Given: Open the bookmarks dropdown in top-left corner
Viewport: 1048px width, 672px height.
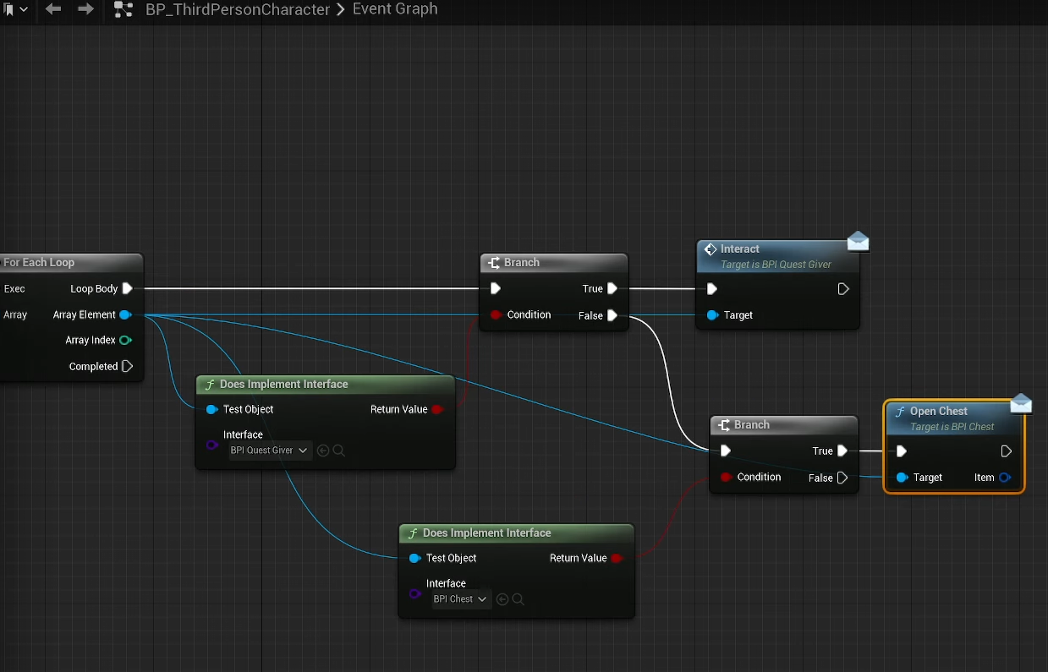Looking at the screenshot, I should [14, 9].
